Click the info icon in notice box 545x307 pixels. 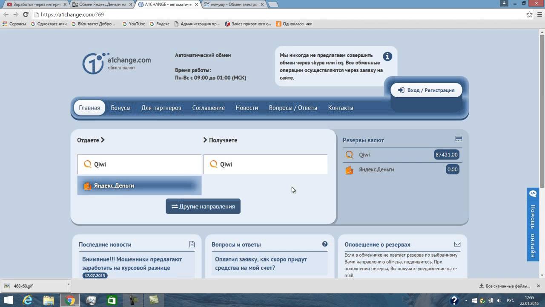tap(387, 56)
